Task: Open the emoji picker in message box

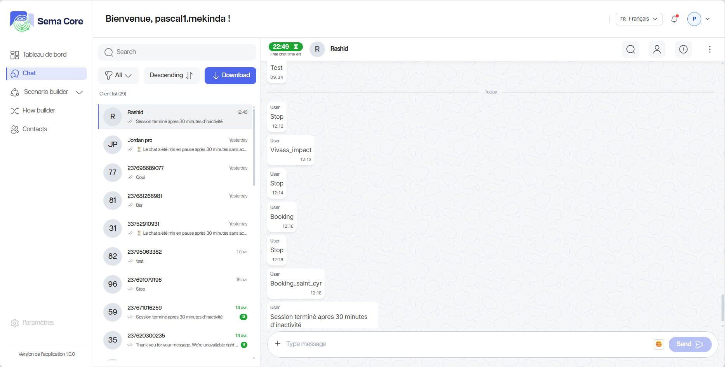Action: pos(659,344)
